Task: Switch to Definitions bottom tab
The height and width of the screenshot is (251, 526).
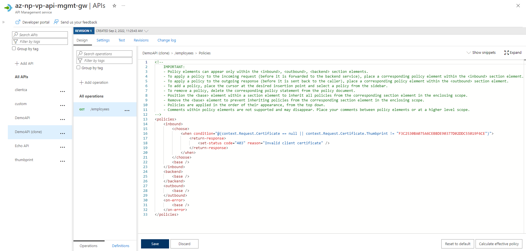Action: (x=121, y=246)
